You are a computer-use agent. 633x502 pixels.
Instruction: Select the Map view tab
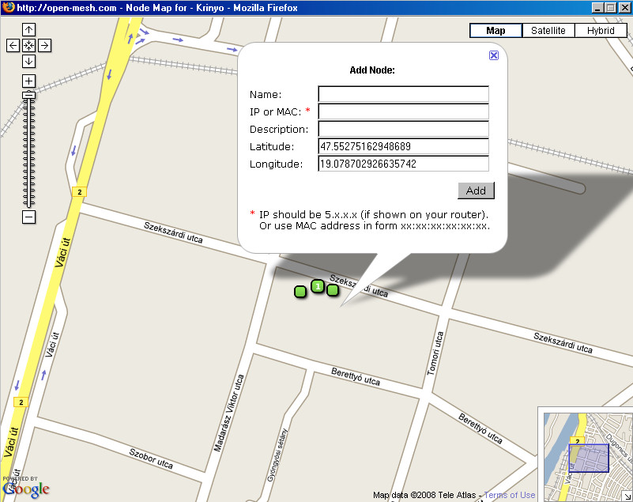(495, 31)
